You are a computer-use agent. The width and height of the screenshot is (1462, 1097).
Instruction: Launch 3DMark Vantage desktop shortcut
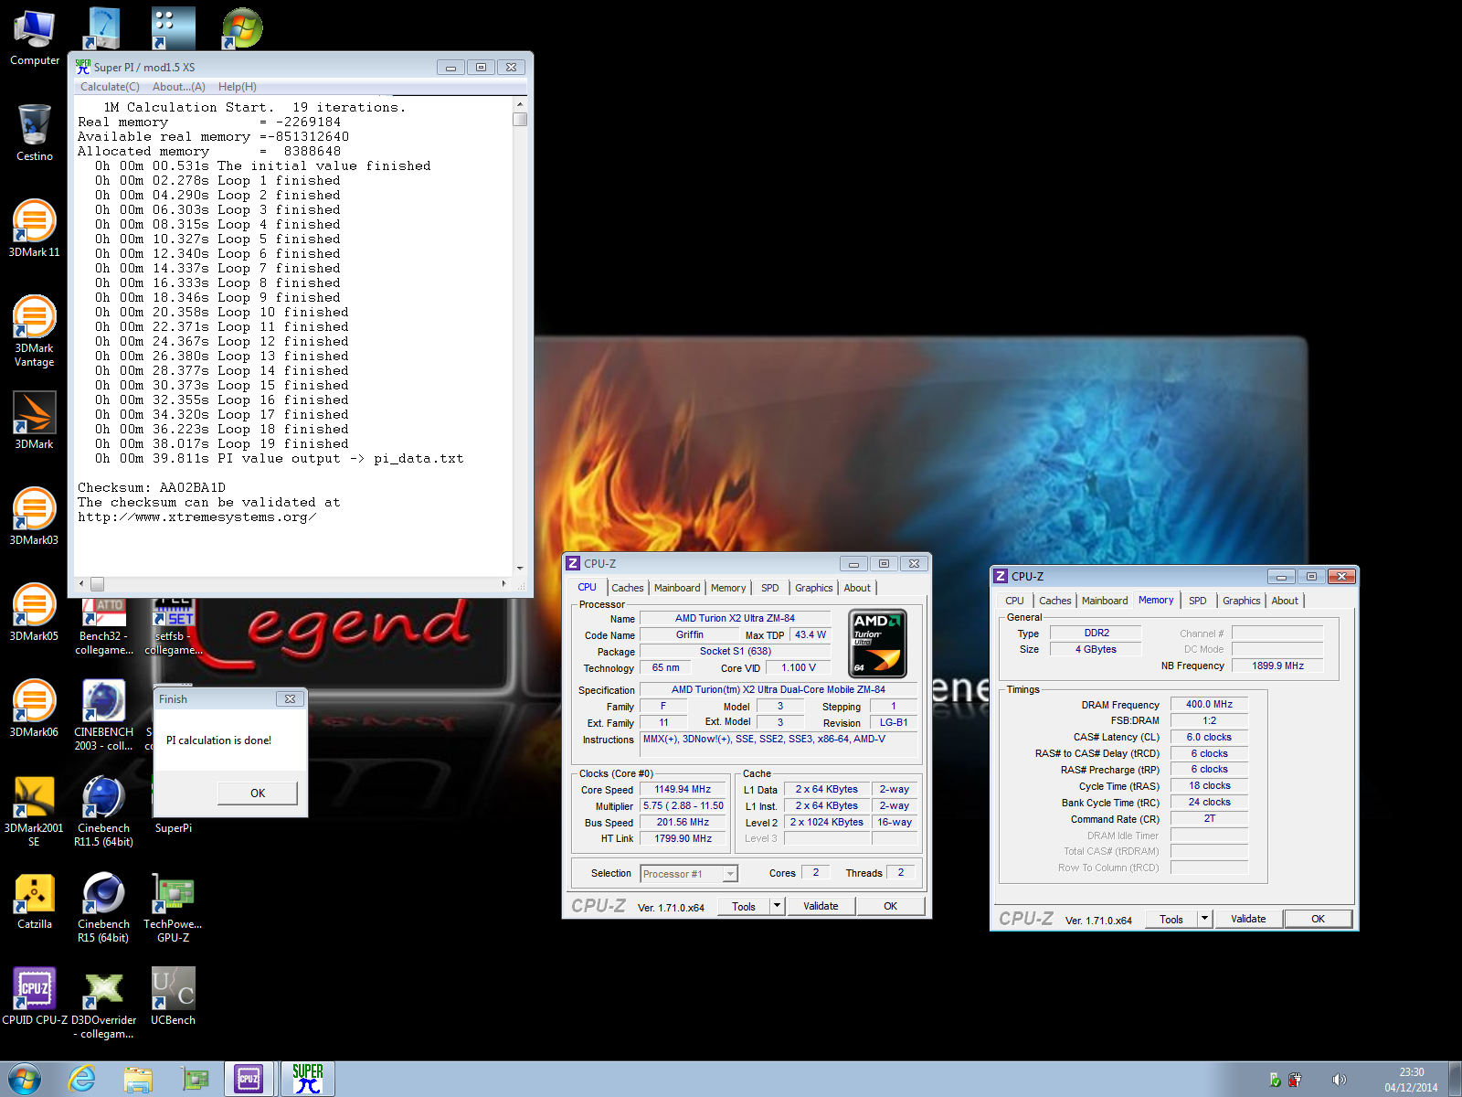coord(35,331)
